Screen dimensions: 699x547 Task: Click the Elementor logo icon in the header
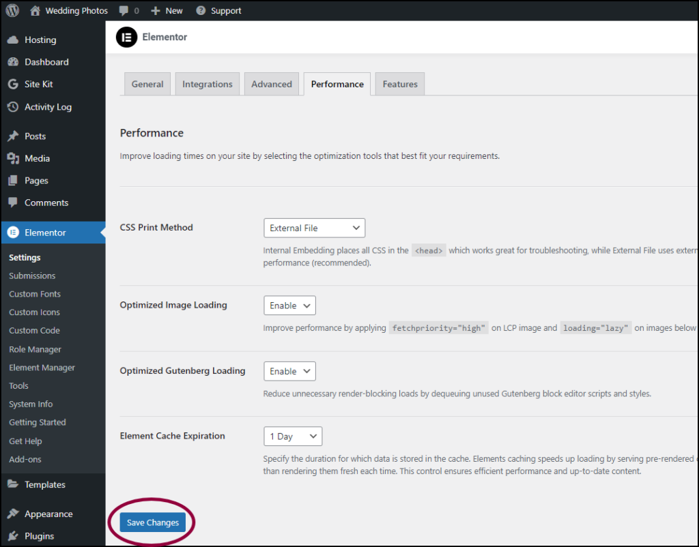[x=126, y=37]
